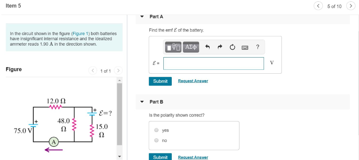Show next figure with right chevron
The image size is (359, 160).
click(x=118, y=71)
